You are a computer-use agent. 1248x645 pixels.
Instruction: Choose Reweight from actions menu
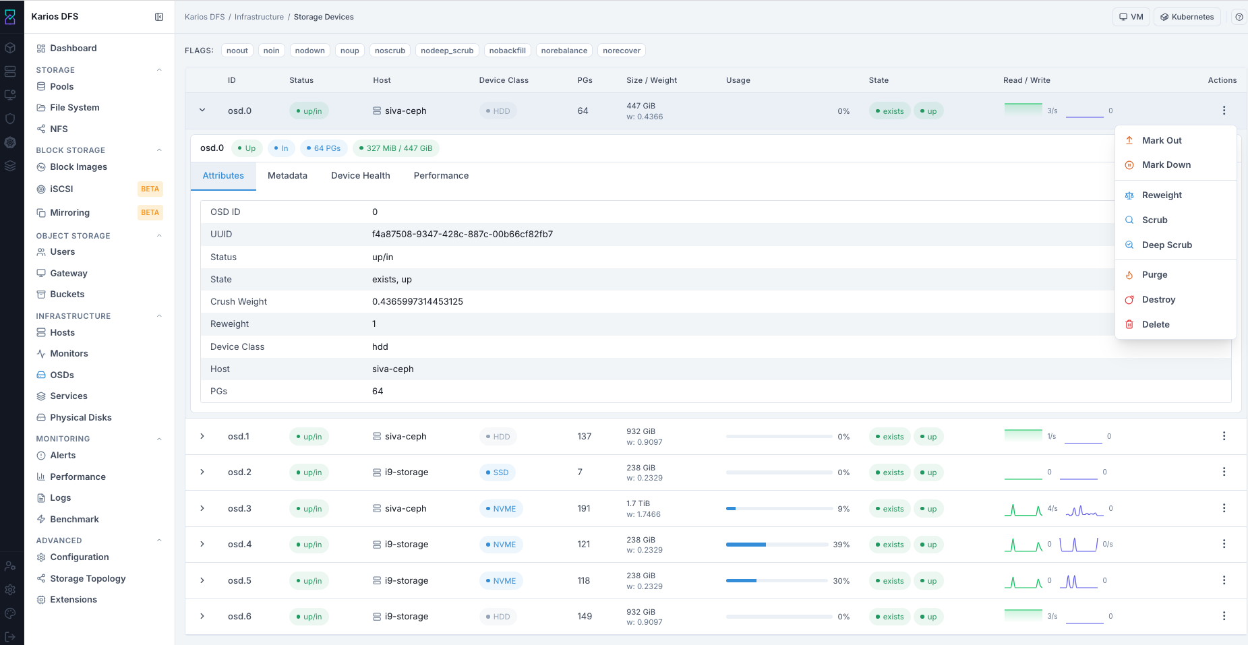click(x=1175, y=195)
